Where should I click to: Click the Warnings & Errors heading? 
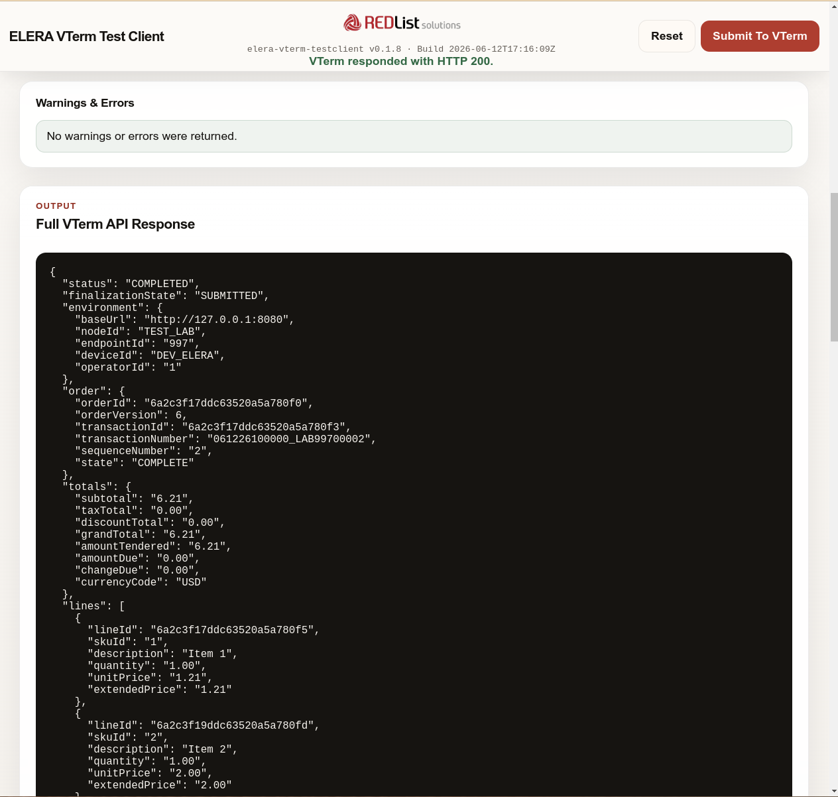(85, 103)
